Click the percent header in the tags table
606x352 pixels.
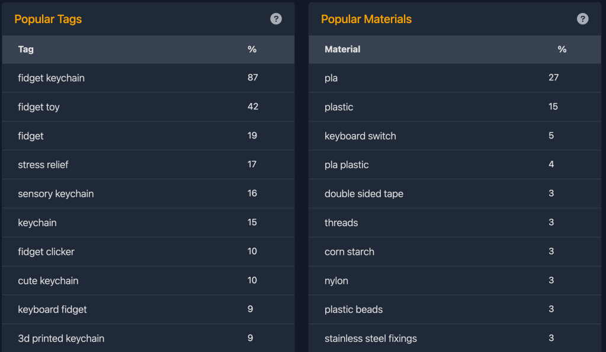click(252, 50)
